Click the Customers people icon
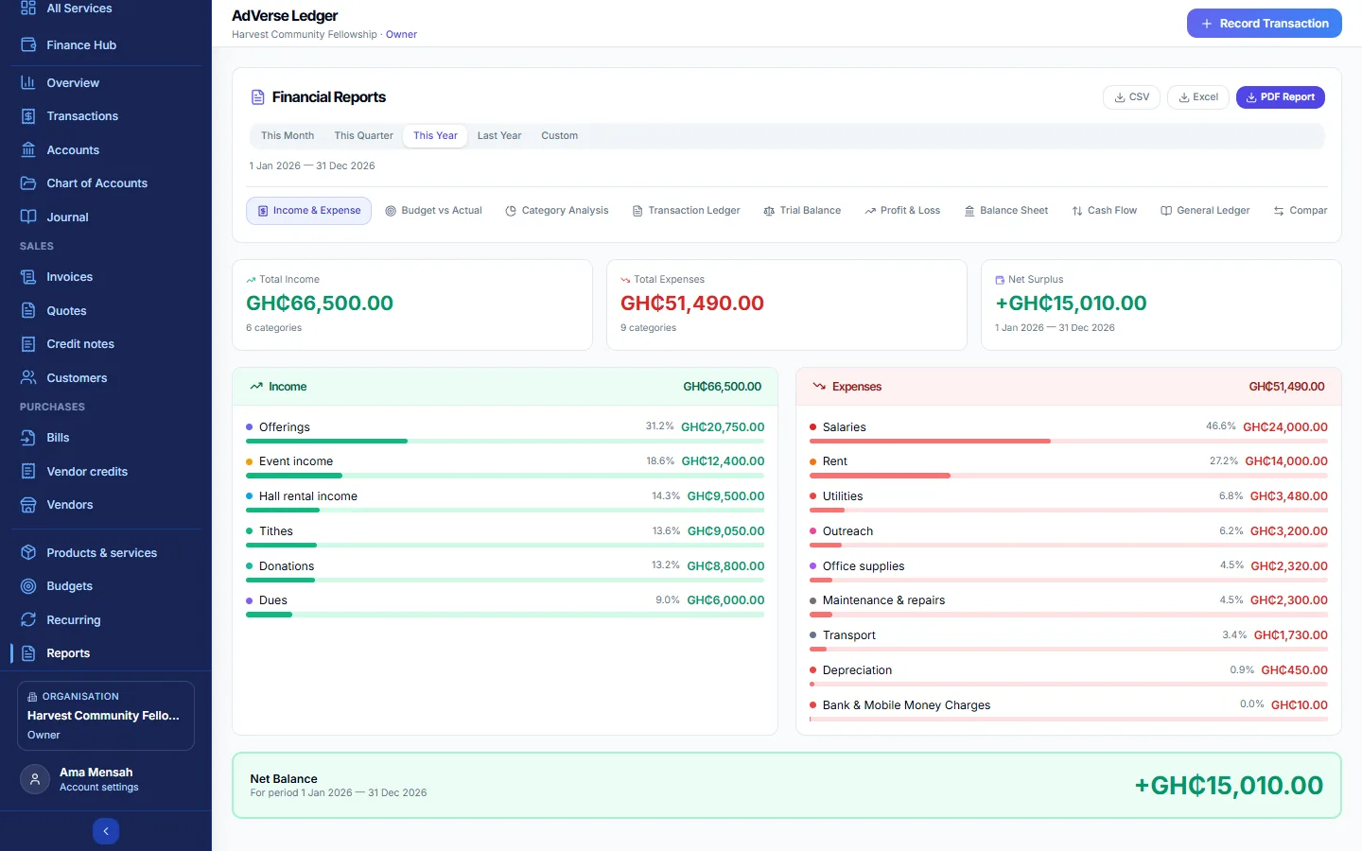This screenshot has height=851, width=1362. (28, 377)
